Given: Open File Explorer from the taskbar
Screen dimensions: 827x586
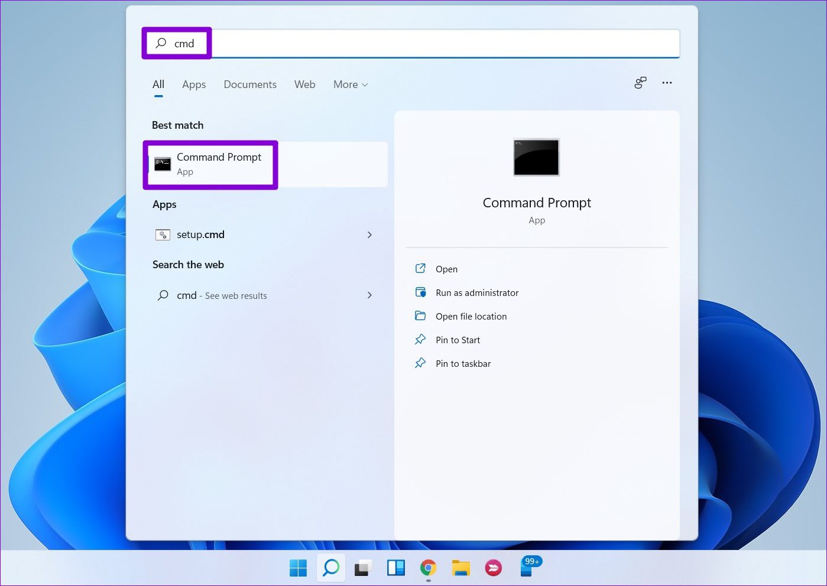Looking at the screenshot, I should click(460, 568).
